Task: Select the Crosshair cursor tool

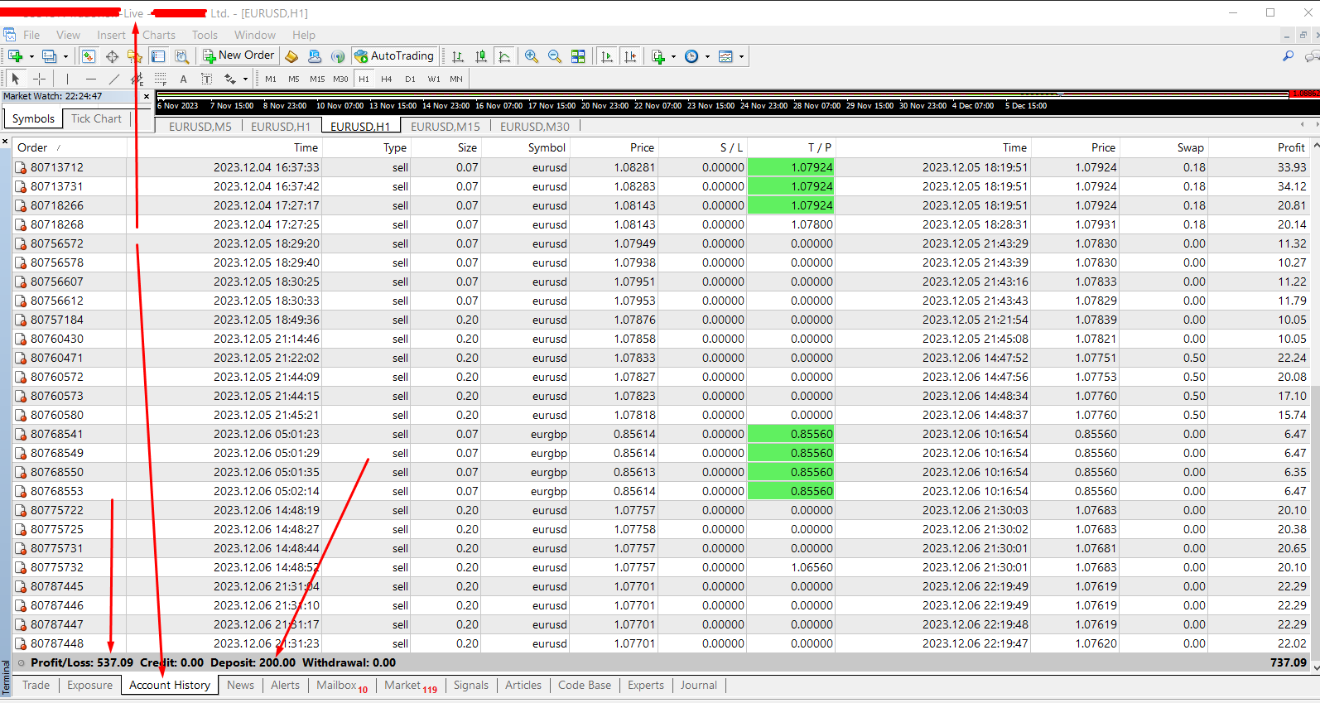Action: point(39,79)
